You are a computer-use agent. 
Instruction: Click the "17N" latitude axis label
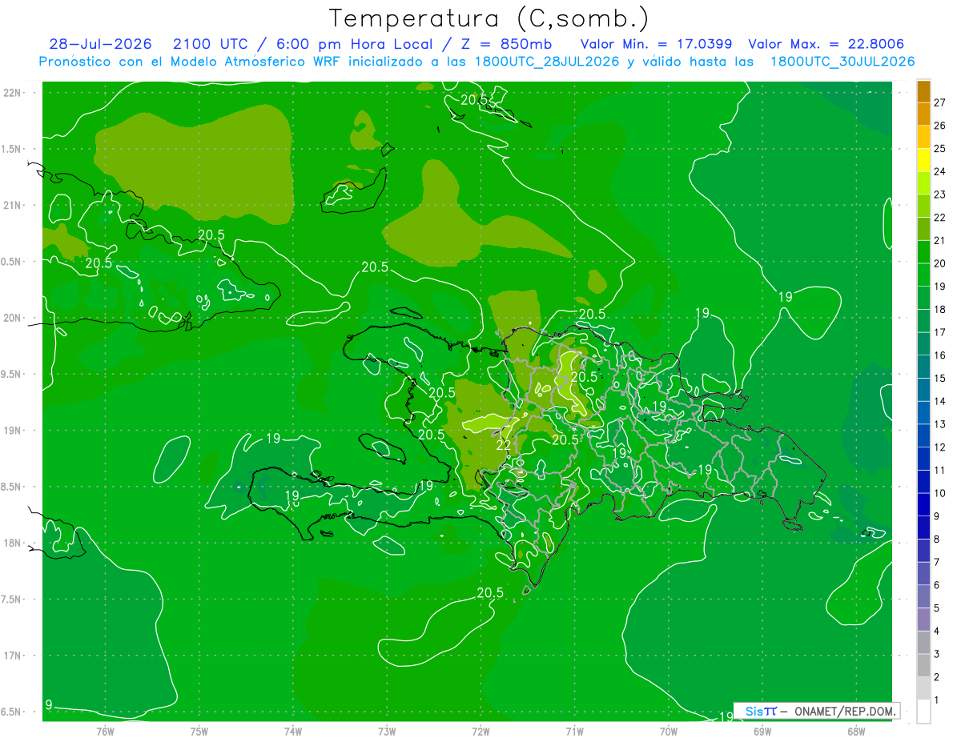12,656
